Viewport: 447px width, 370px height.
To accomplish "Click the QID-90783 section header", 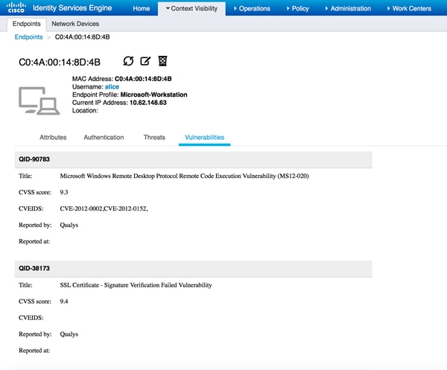I will pos(193,159).
